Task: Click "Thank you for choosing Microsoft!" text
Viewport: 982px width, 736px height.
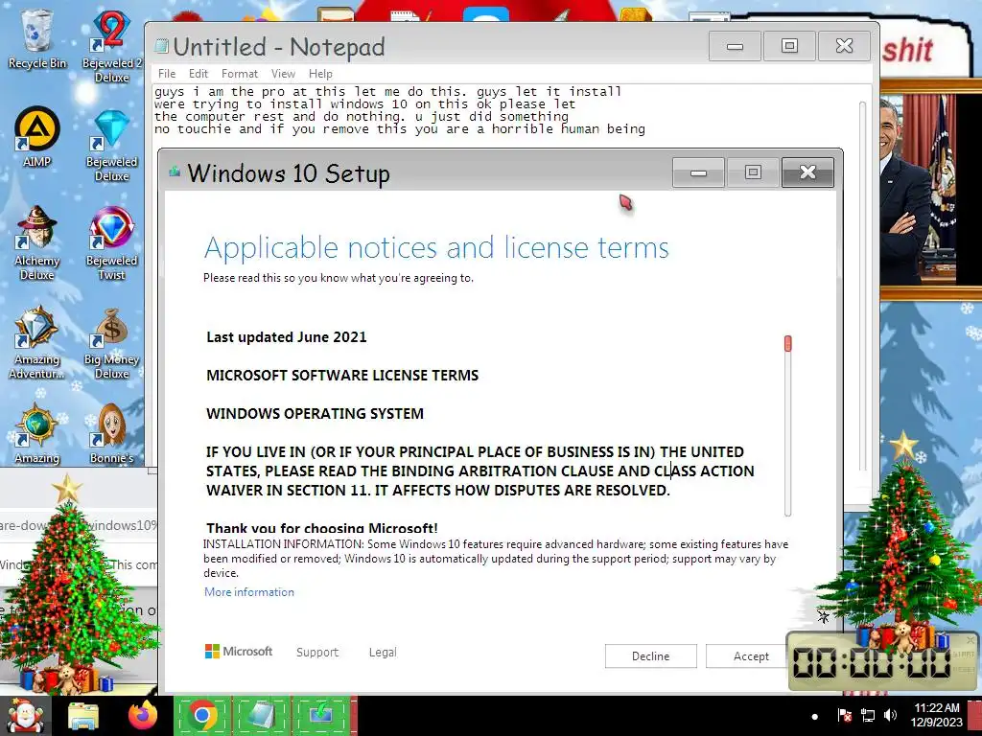Action: [x=322, y=527]
